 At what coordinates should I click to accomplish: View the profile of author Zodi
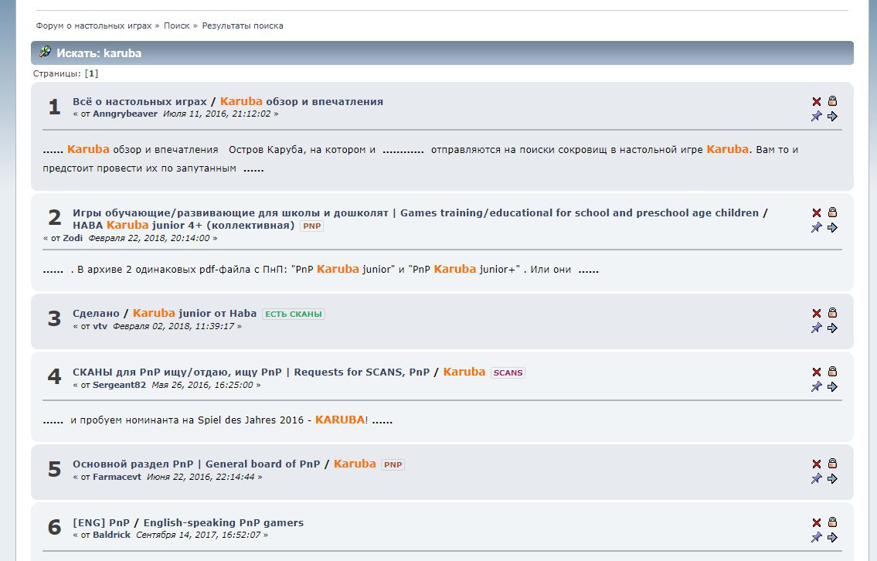pos(72,238)
